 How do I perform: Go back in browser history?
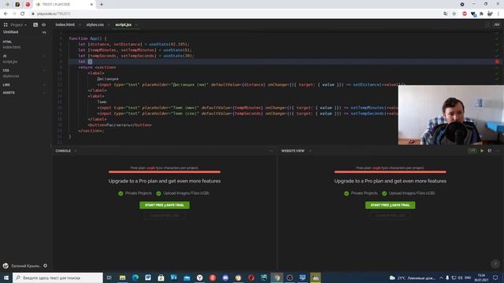pos(6,14)
